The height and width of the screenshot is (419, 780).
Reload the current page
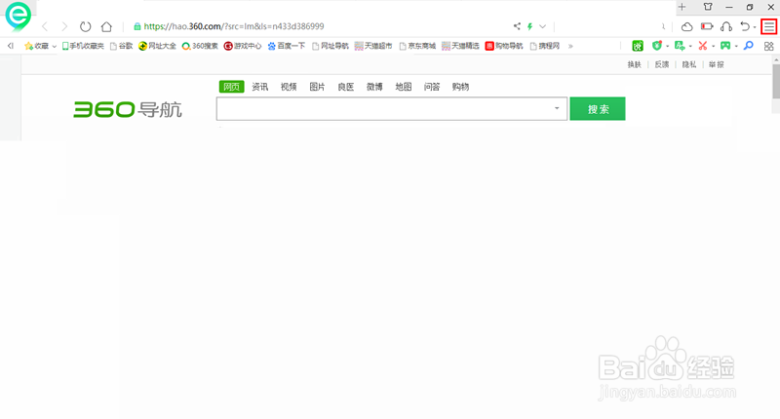pos(86,26)
